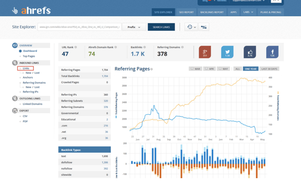Select the Dashboard radio item

[20, 51]
